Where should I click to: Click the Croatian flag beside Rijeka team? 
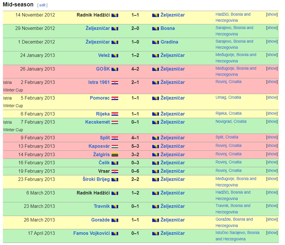point(115,114)
